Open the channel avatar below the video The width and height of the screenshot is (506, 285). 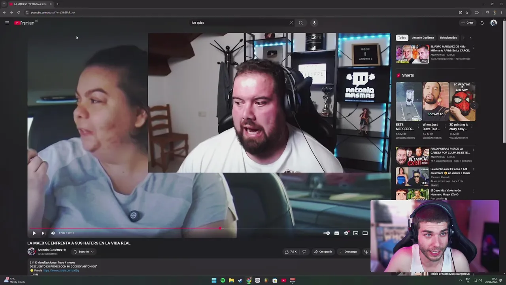point(31,252)
